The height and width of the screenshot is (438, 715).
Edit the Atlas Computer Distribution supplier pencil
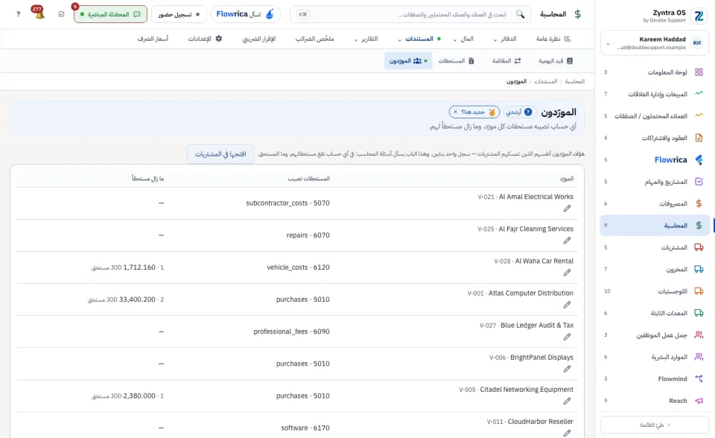click(x=567, y=305)
